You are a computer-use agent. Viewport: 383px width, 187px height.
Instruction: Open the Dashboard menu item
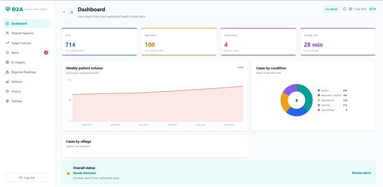coord(27,24)
